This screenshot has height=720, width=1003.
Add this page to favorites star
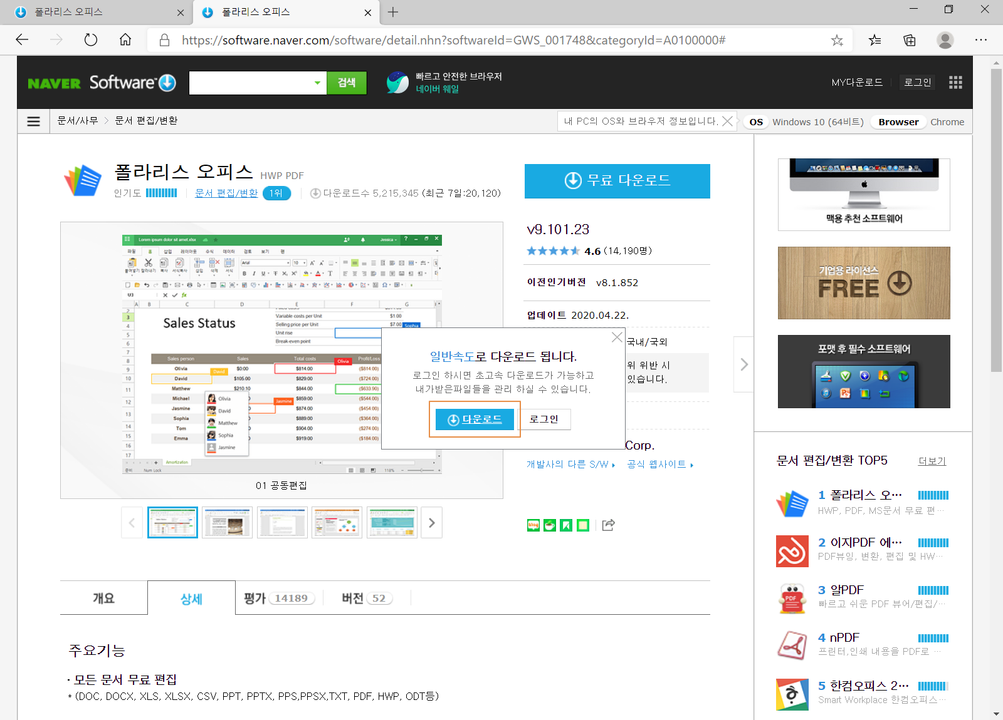(837, 40)
